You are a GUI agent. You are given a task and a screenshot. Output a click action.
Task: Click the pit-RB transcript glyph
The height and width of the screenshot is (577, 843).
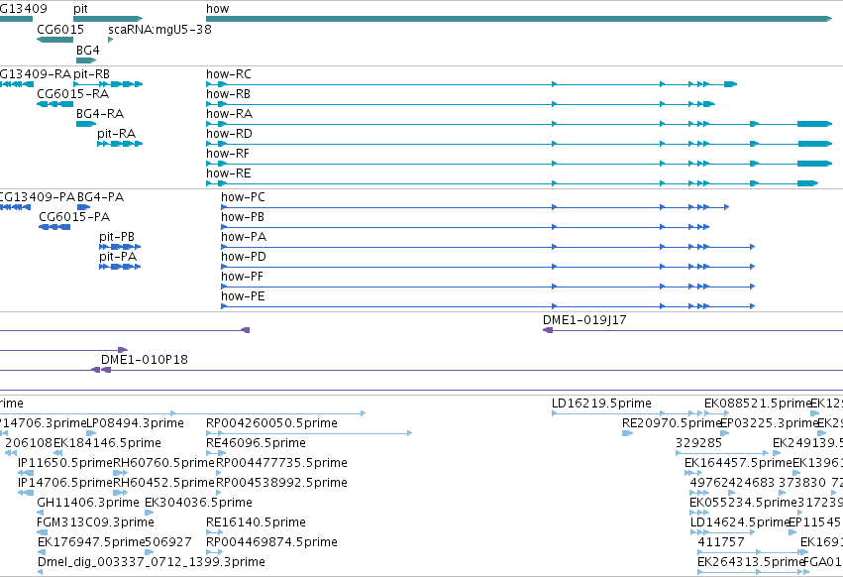[108, 84]
